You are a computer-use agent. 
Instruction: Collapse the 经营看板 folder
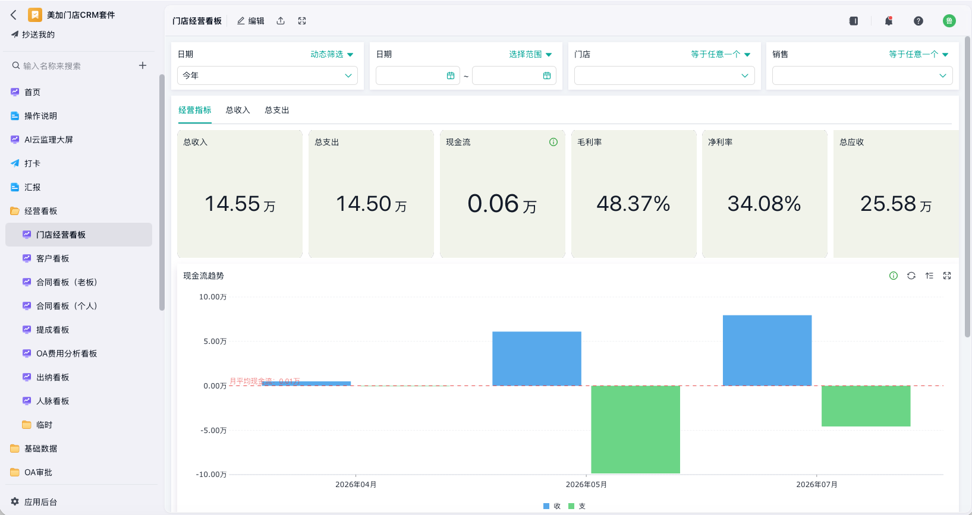coord(78,211)
